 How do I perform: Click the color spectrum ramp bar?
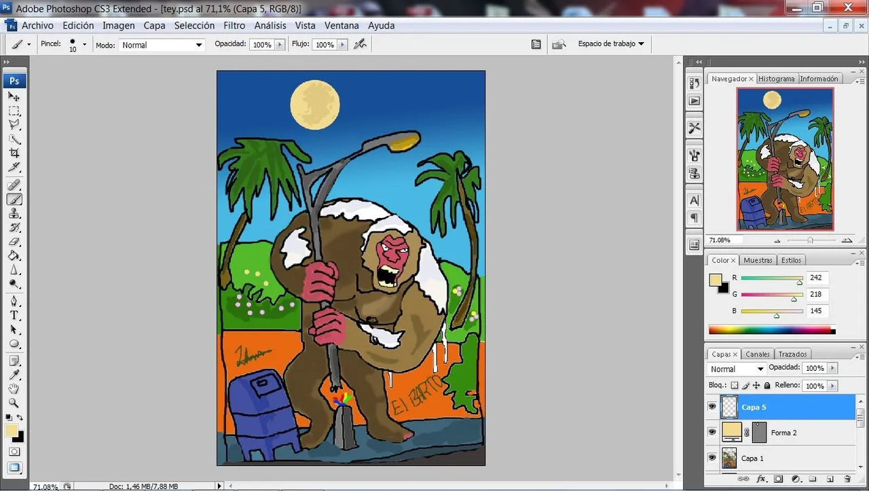click(772, 330)
